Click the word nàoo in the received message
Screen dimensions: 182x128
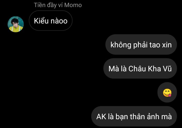[59, 21]
